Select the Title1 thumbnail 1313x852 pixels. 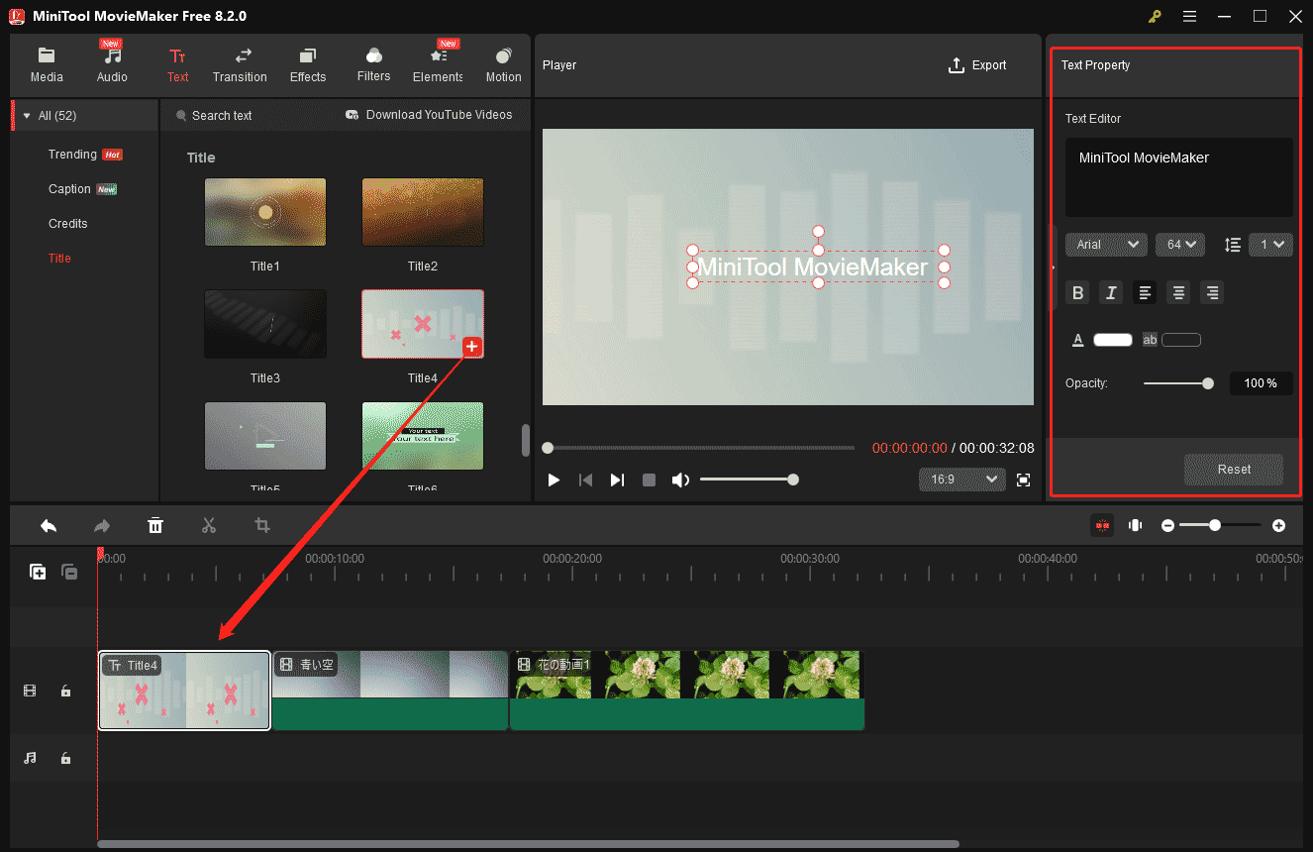[265, 212]
